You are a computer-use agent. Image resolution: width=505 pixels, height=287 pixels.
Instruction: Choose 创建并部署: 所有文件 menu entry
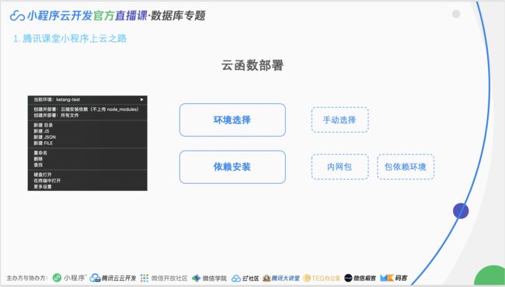click(56, 115)
